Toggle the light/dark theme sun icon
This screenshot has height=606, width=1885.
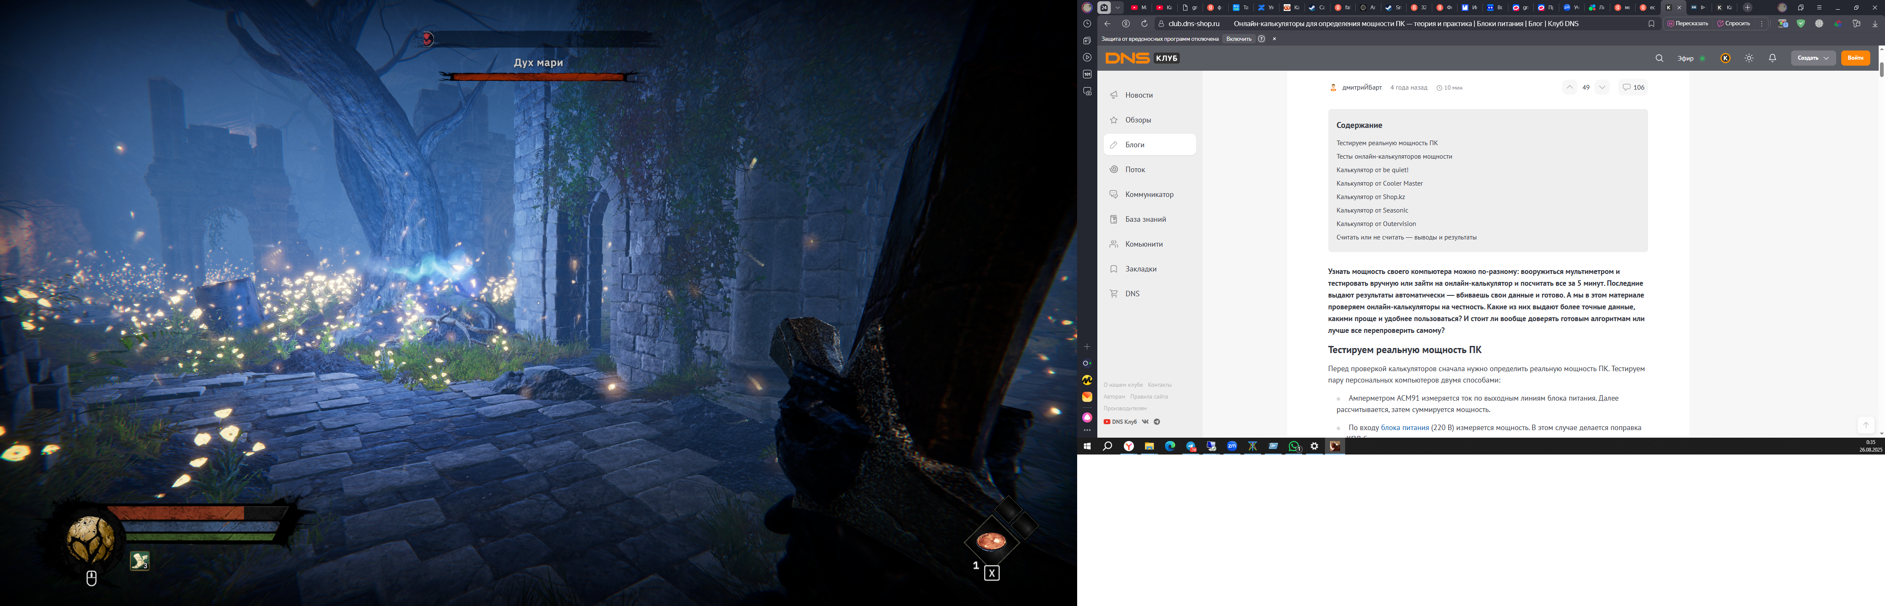1749,58
